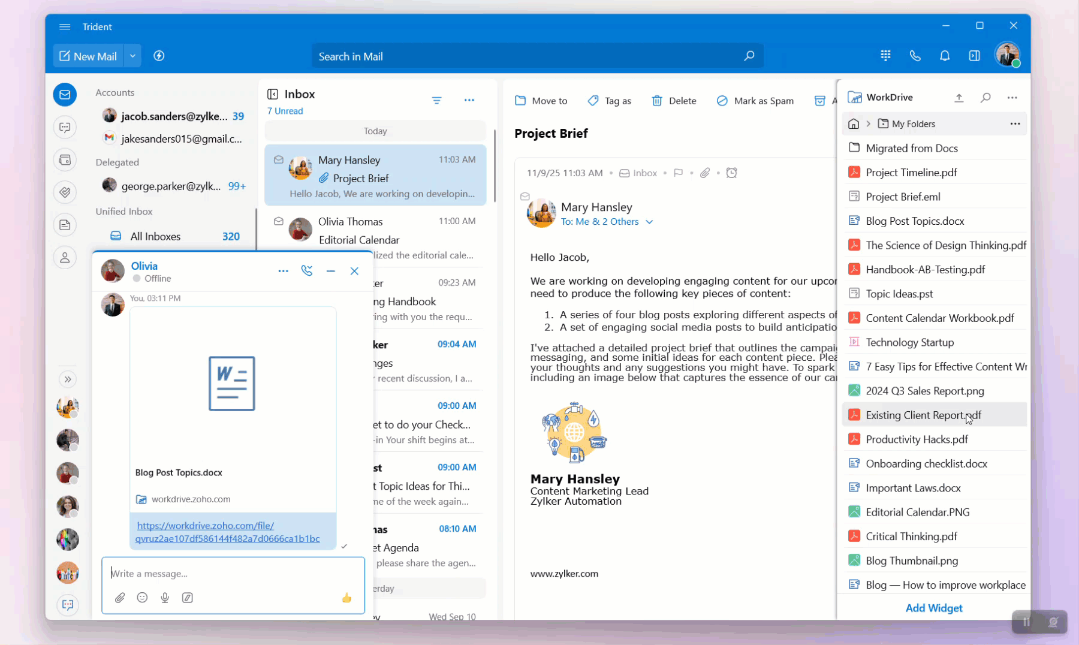Select the delegated george.parker account
Viewport: 1079px width, 645px height.
click(174, 186)
